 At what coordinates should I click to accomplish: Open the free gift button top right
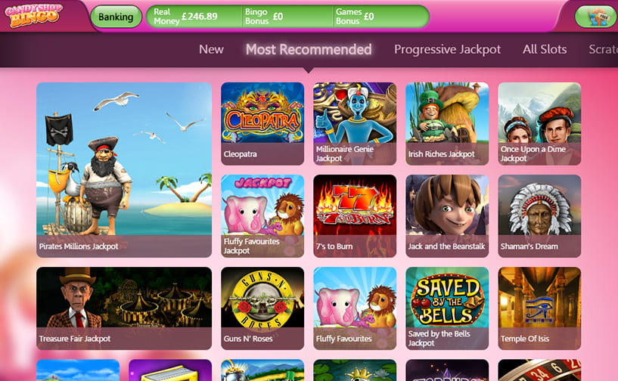tap(597, 17)
